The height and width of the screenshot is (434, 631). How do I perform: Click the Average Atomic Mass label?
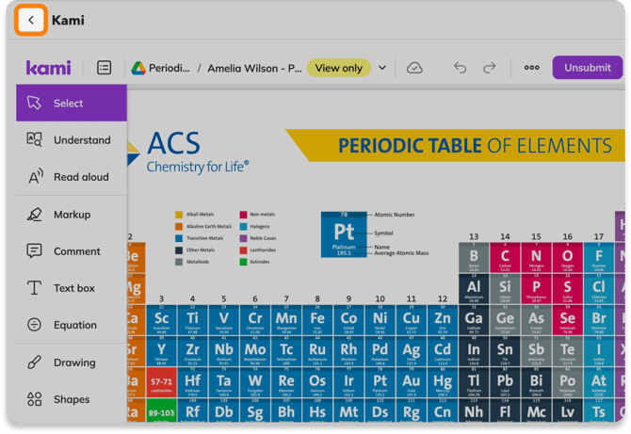click(401, 253)
